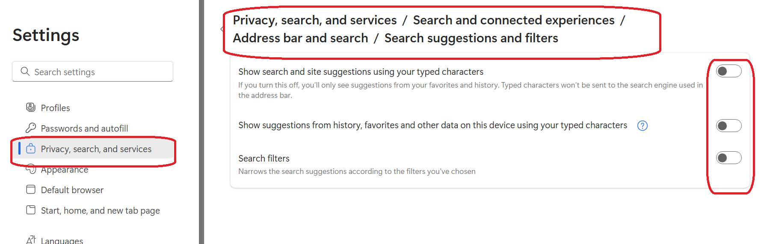This screenshot has width=764, height=244.
Task: Click the Languages icon in the sidebar
Action: coord(31,240)
